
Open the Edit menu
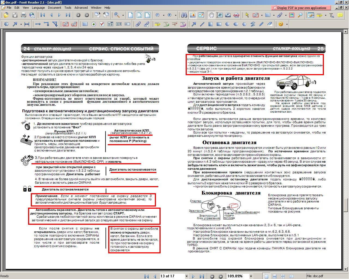coord(17,8)
